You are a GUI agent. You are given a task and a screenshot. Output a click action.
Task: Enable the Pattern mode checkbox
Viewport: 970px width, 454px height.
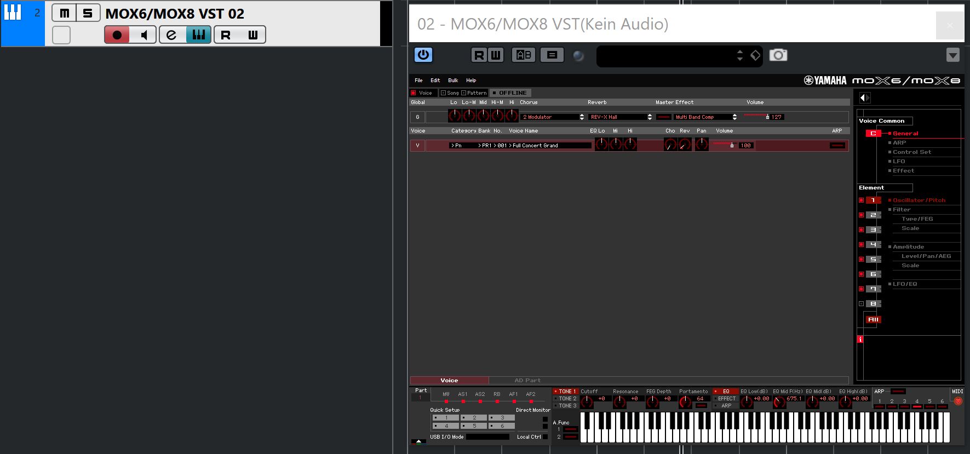(x=464, y=93)
